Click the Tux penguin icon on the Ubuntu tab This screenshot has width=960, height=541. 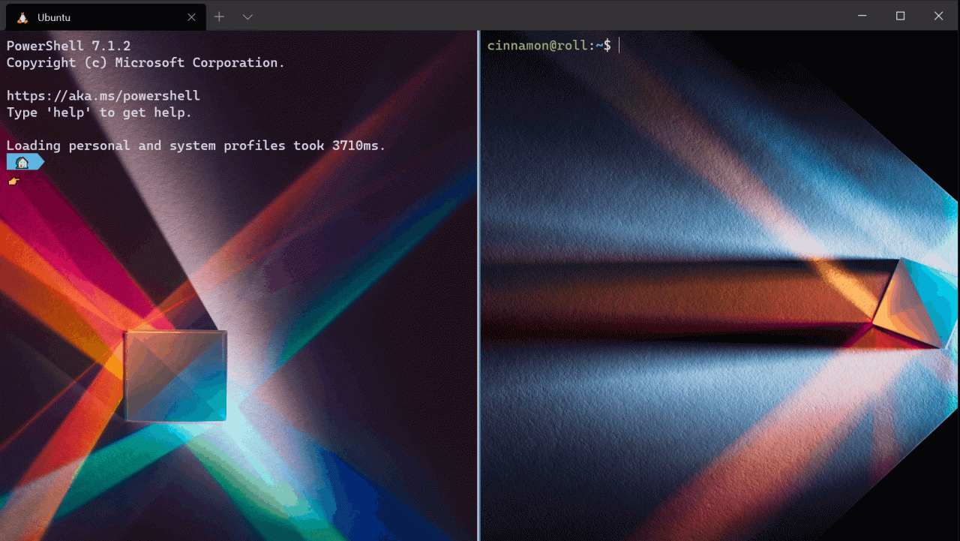tap(22, 17)
